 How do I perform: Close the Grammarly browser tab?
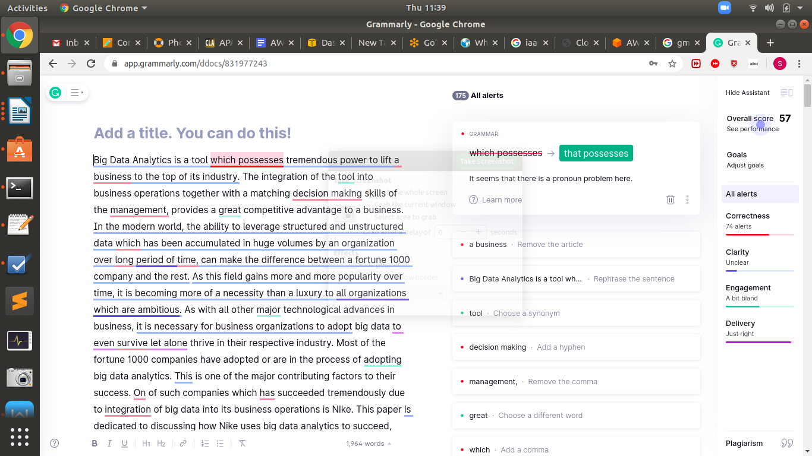coord(748,43)
